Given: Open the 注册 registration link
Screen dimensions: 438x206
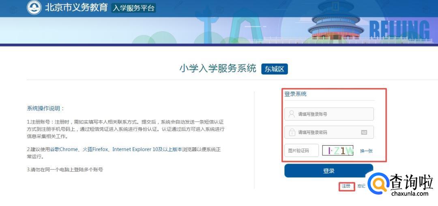Looking at the screenshot, I should (346, 186).
